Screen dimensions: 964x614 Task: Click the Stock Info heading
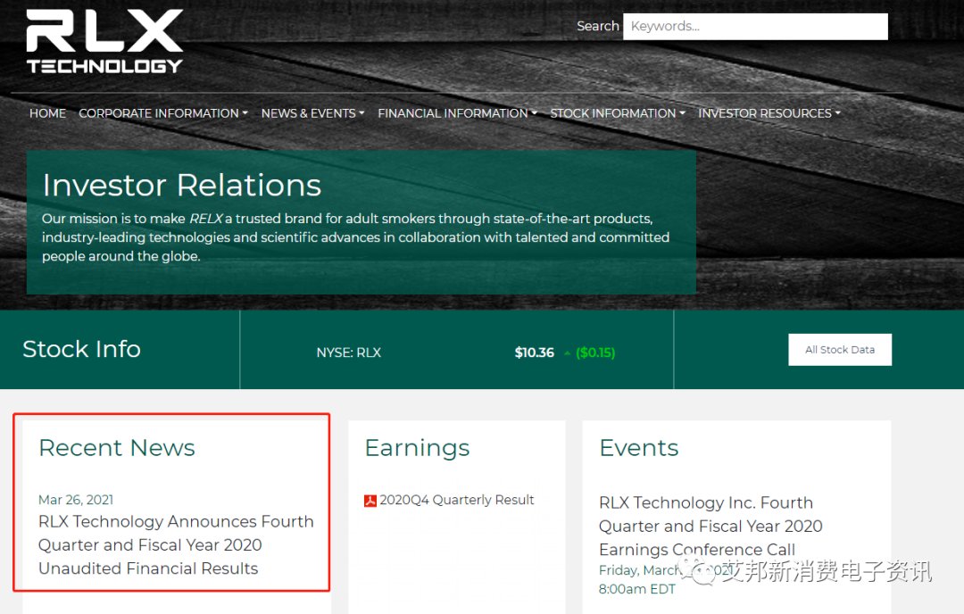tap(82, 349)
